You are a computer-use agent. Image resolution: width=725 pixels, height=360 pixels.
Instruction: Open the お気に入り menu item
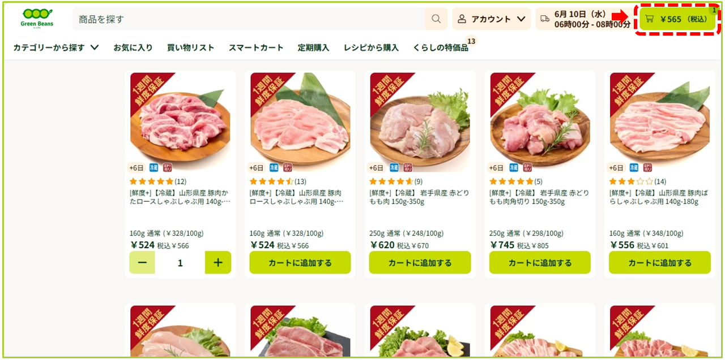pyautogui.click(x=133, y=47)
